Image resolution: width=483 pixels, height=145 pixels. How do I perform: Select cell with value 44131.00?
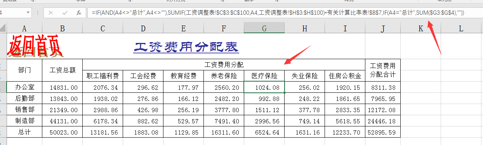62,121
